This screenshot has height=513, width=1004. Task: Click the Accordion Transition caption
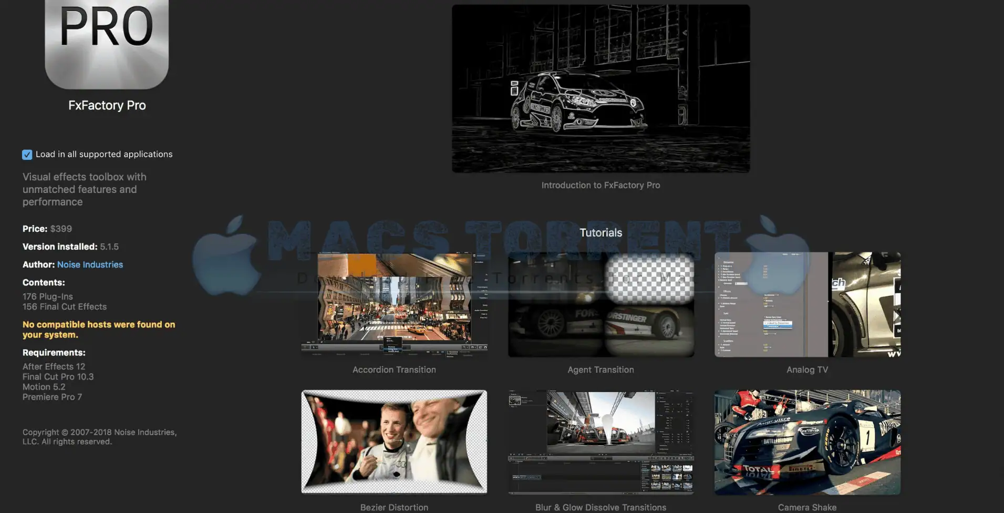pos(394,370)
